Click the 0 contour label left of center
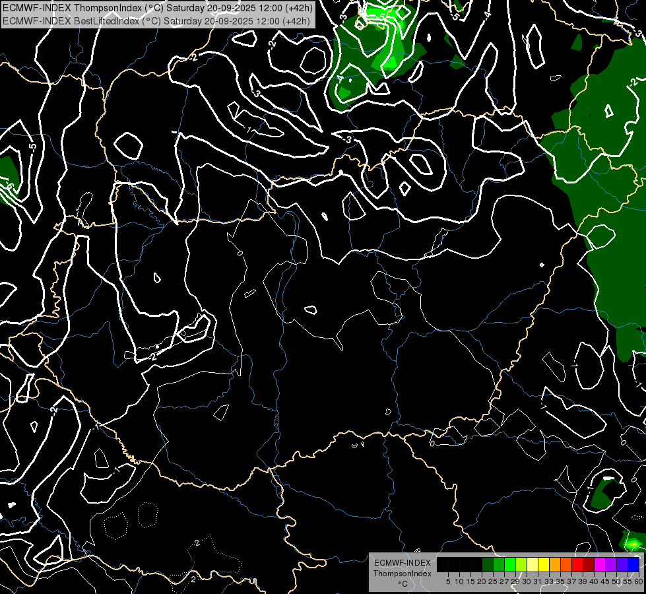This screenshot has height=594, width=646. point(239,253)
